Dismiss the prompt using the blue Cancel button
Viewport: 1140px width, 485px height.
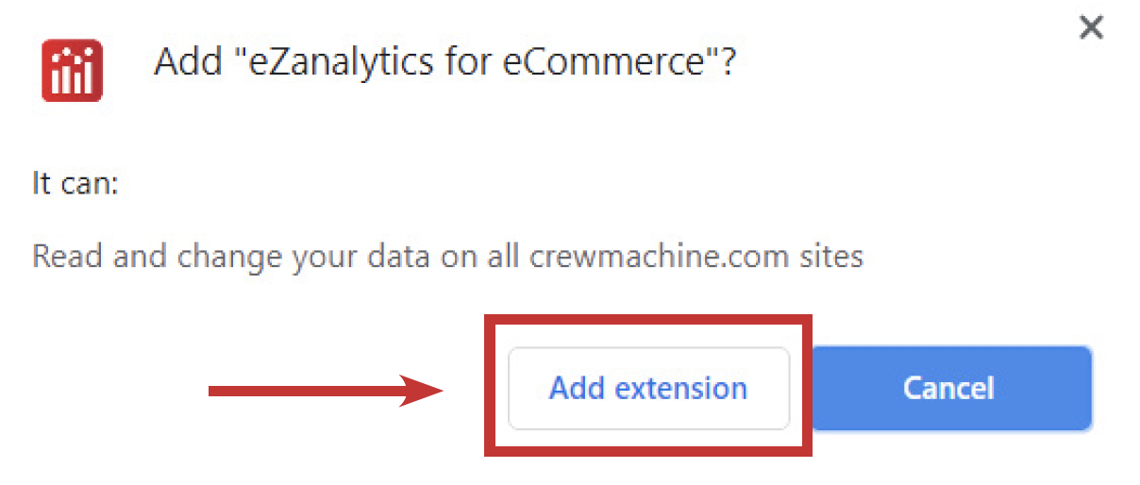951,388
